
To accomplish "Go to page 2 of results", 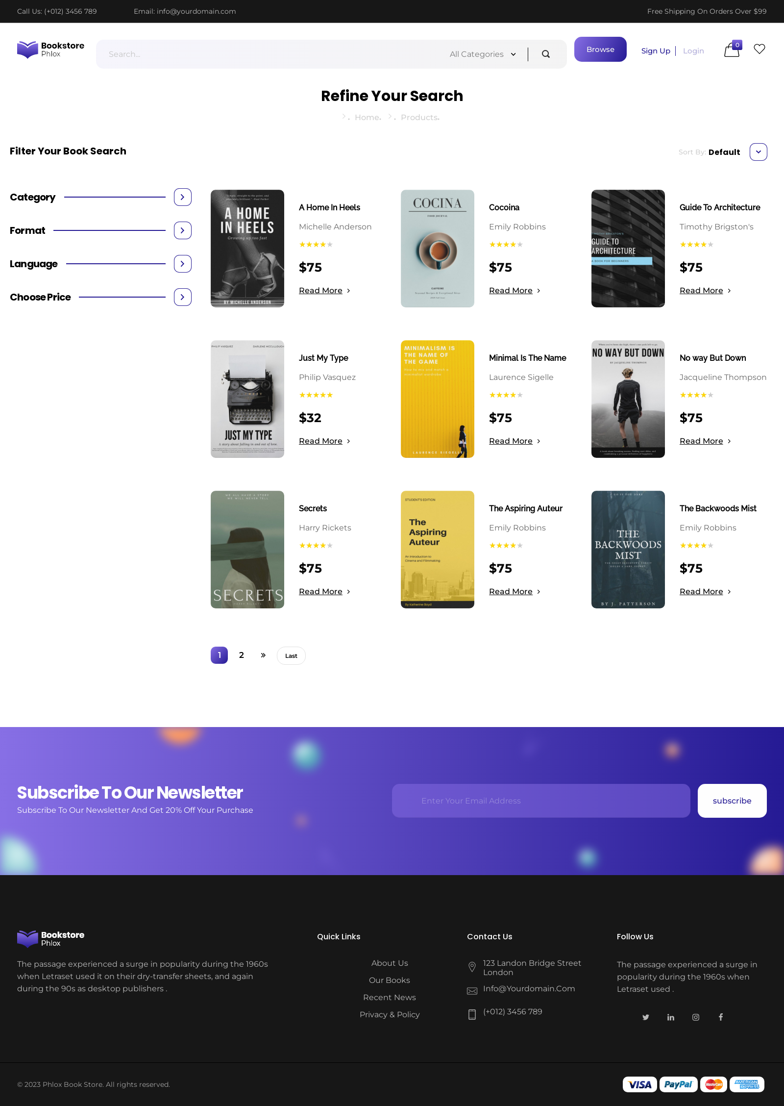I will tap(241, 655).
